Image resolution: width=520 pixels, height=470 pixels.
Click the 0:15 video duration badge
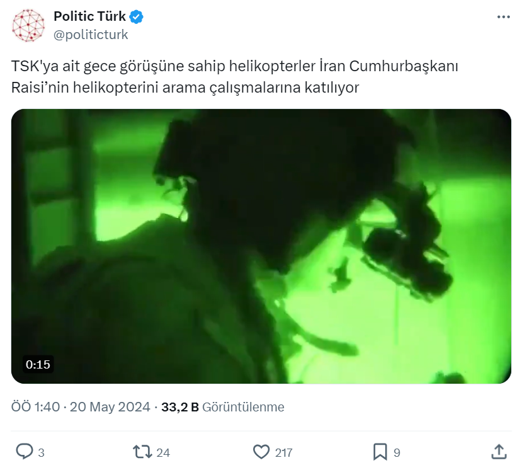pyautogui.click(x=38, y=364)
